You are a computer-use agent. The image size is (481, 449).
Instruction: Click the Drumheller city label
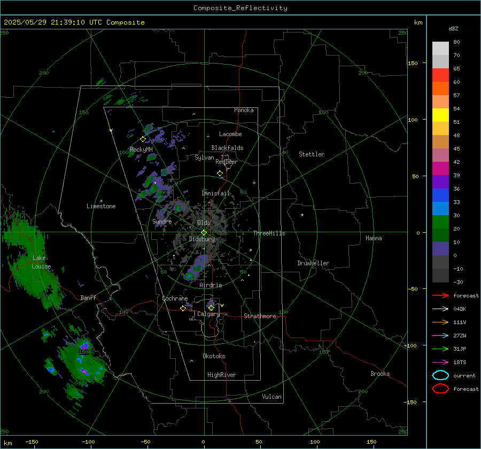(x=313, y=263)
